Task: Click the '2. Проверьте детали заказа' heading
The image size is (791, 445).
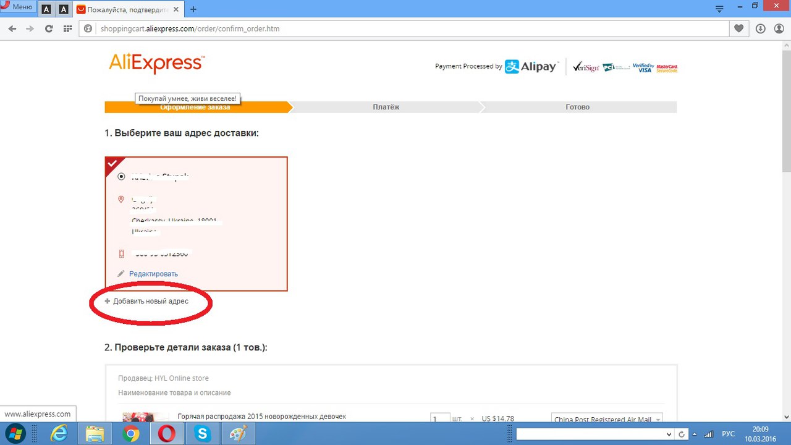Action: tap(186, 348)
